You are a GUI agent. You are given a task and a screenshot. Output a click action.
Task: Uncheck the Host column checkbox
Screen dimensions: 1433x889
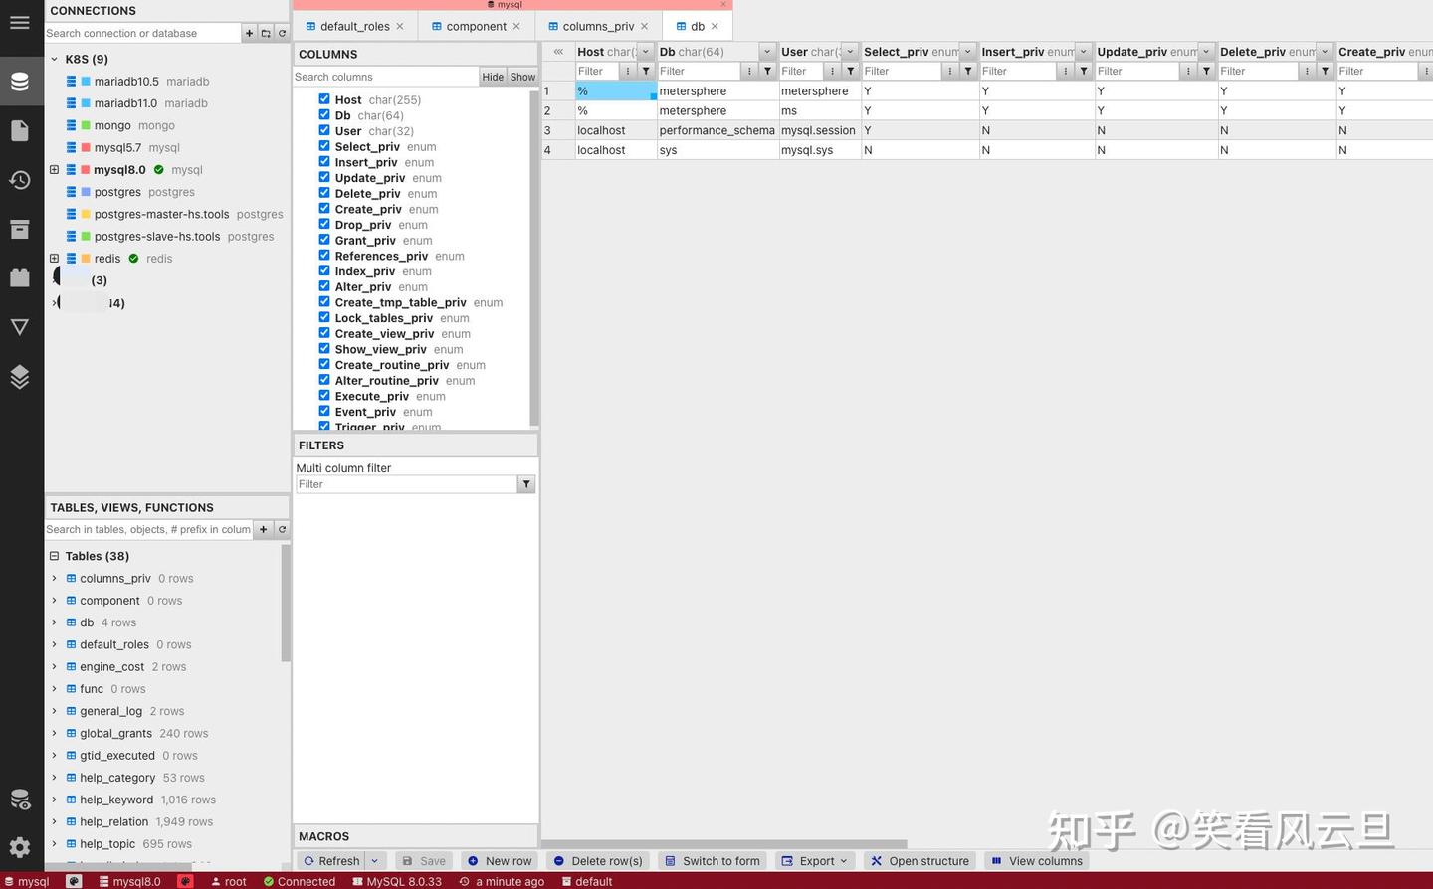coord(323,99)
